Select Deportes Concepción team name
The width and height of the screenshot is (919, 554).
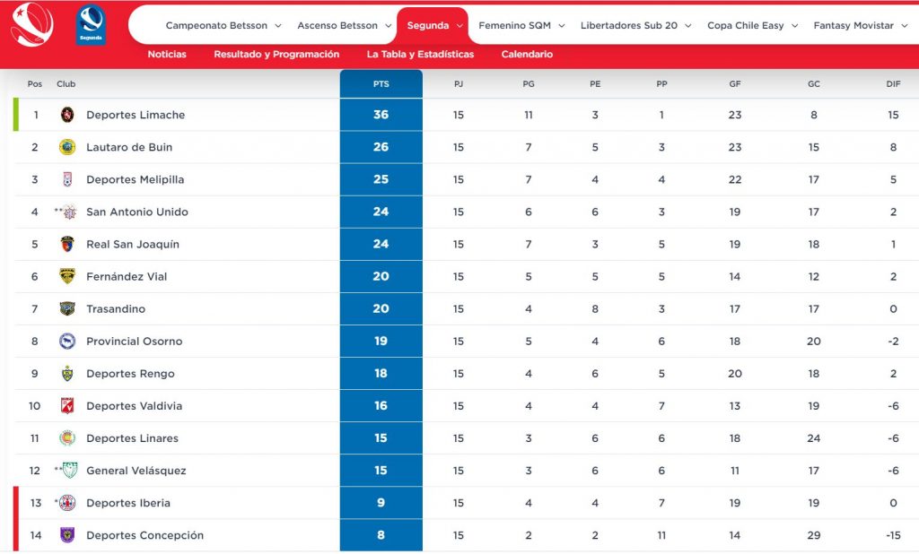coord(144,535)
